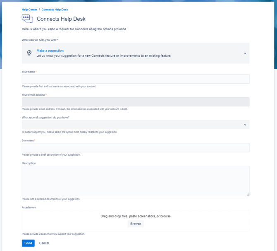Cancel the request form
The height and width of the screenshot is (251, 277).
pyautogui.click(x=44, y=243)
